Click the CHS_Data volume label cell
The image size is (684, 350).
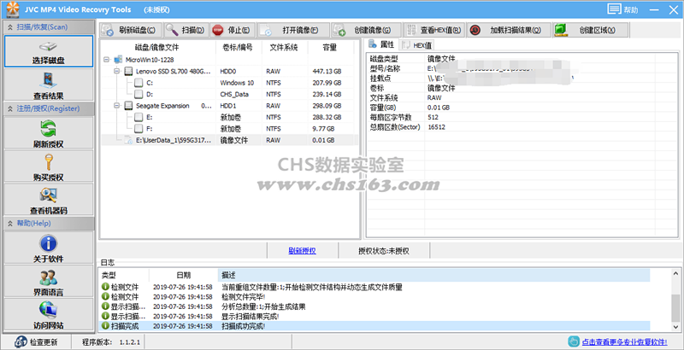click(x=234, y=95)
